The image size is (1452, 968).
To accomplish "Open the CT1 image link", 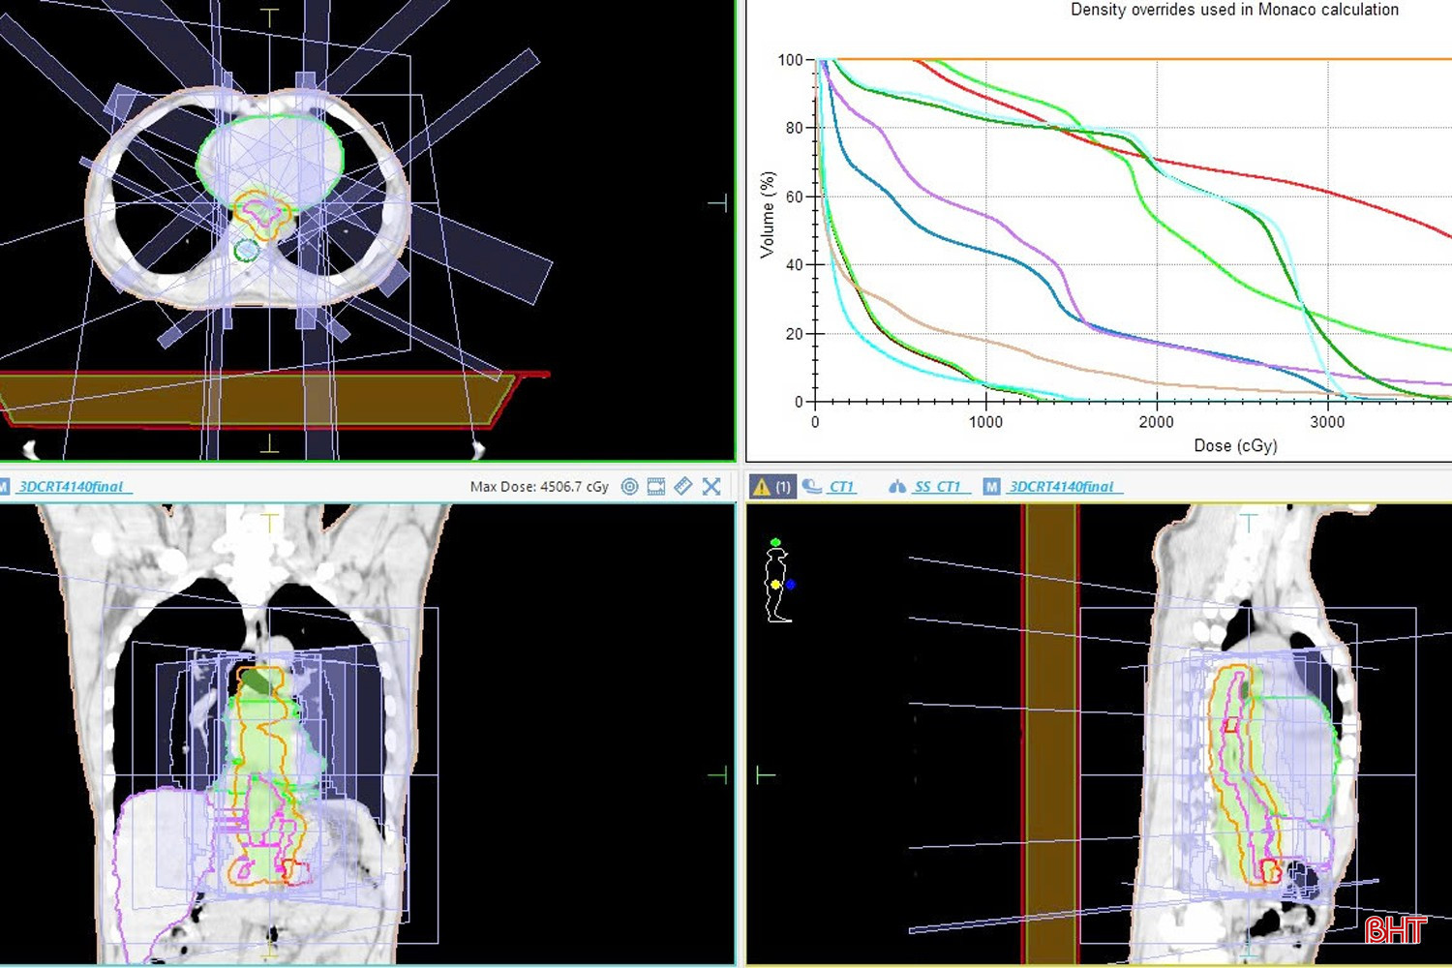I will (x=842, y=487).
